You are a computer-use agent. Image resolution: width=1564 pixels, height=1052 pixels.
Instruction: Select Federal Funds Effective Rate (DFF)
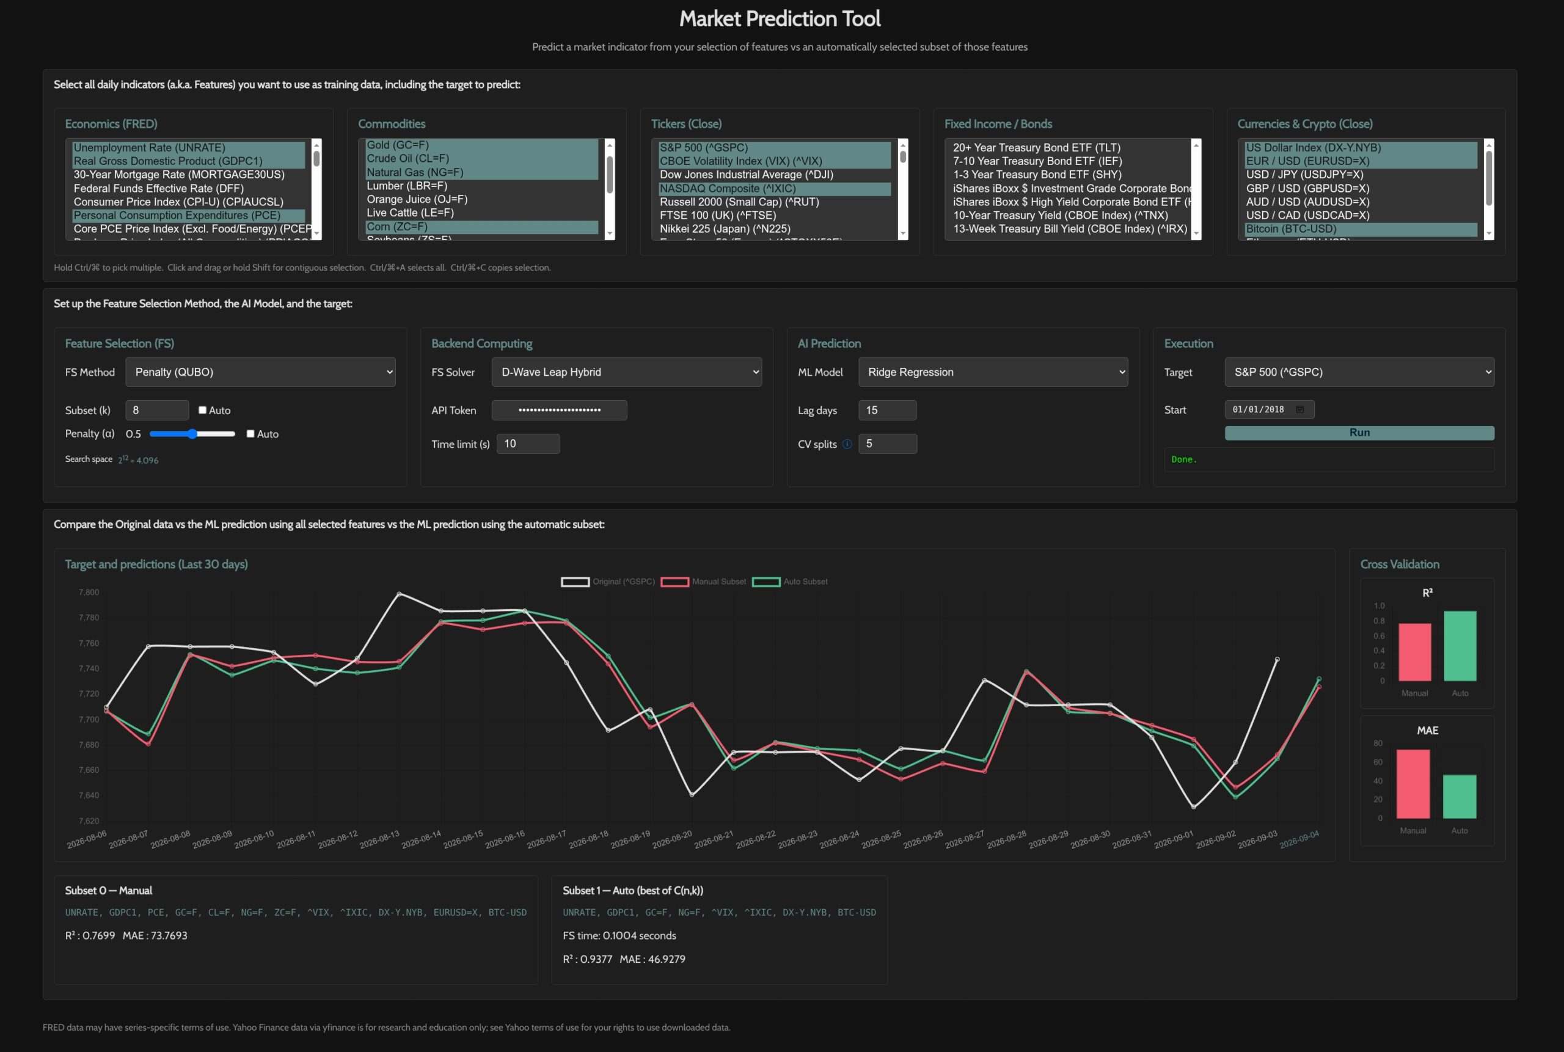point(189,189)
